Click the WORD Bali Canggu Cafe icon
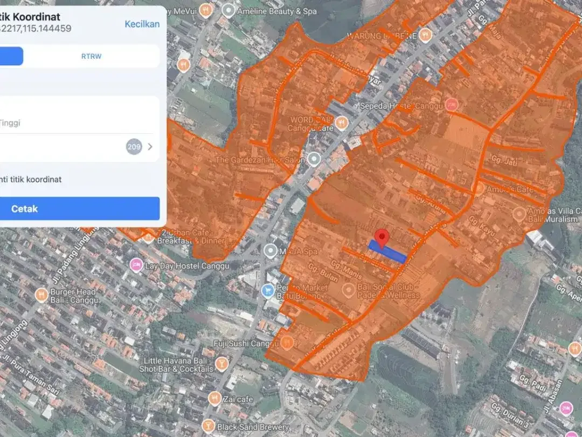The width and height of the screenshot is (582, 437). point(341,122)
